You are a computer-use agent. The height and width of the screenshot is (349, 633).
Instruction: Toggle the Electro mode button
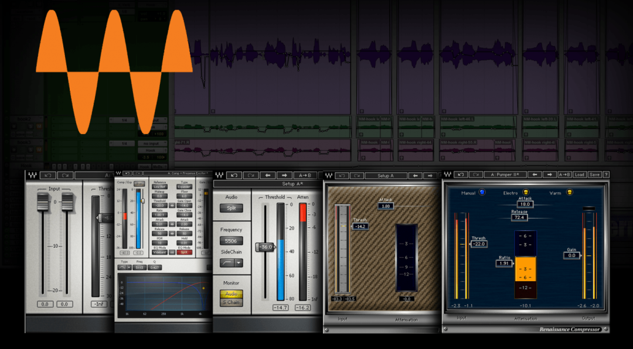526,192
